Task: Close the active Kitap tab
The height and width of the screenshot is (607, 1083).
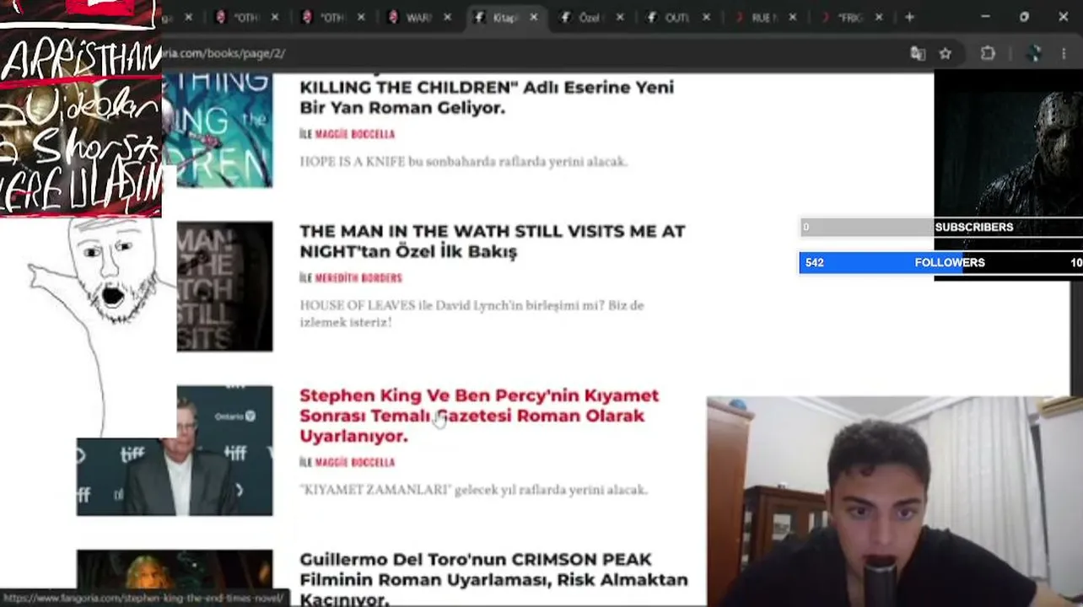Action: [x=533, y=17]
